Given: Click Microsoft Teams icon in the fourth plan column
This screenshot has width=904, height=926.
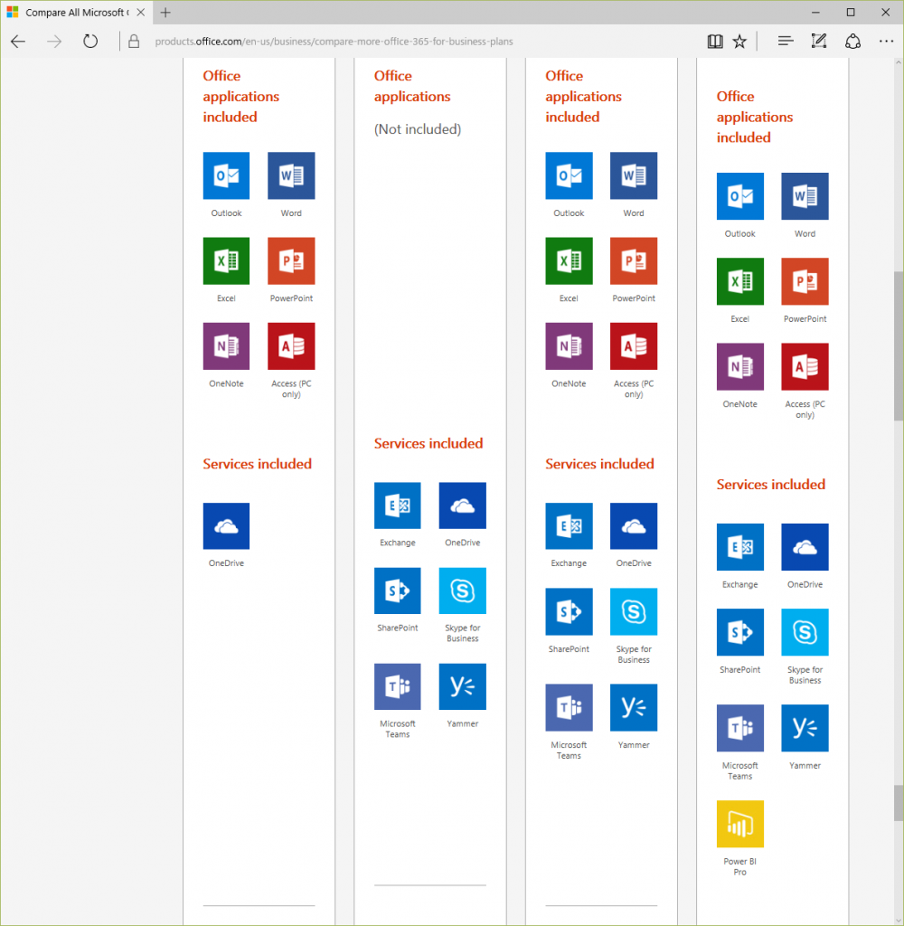Looking at the screenshot, I should pos(739,728).
